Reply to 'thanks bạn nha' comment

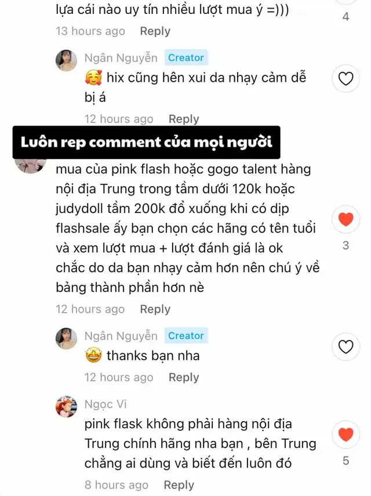tap(184, 378)
